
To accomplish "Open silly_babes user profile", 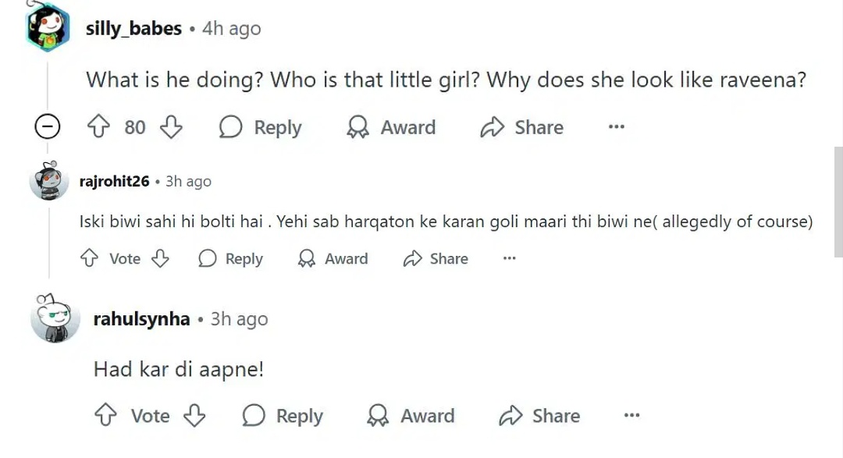I will coord(133,29).
